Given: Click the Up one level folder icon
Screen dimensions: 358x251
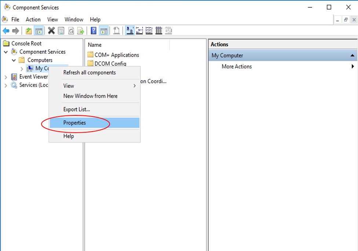Looking at the screenshot, I should coord(29,31).
